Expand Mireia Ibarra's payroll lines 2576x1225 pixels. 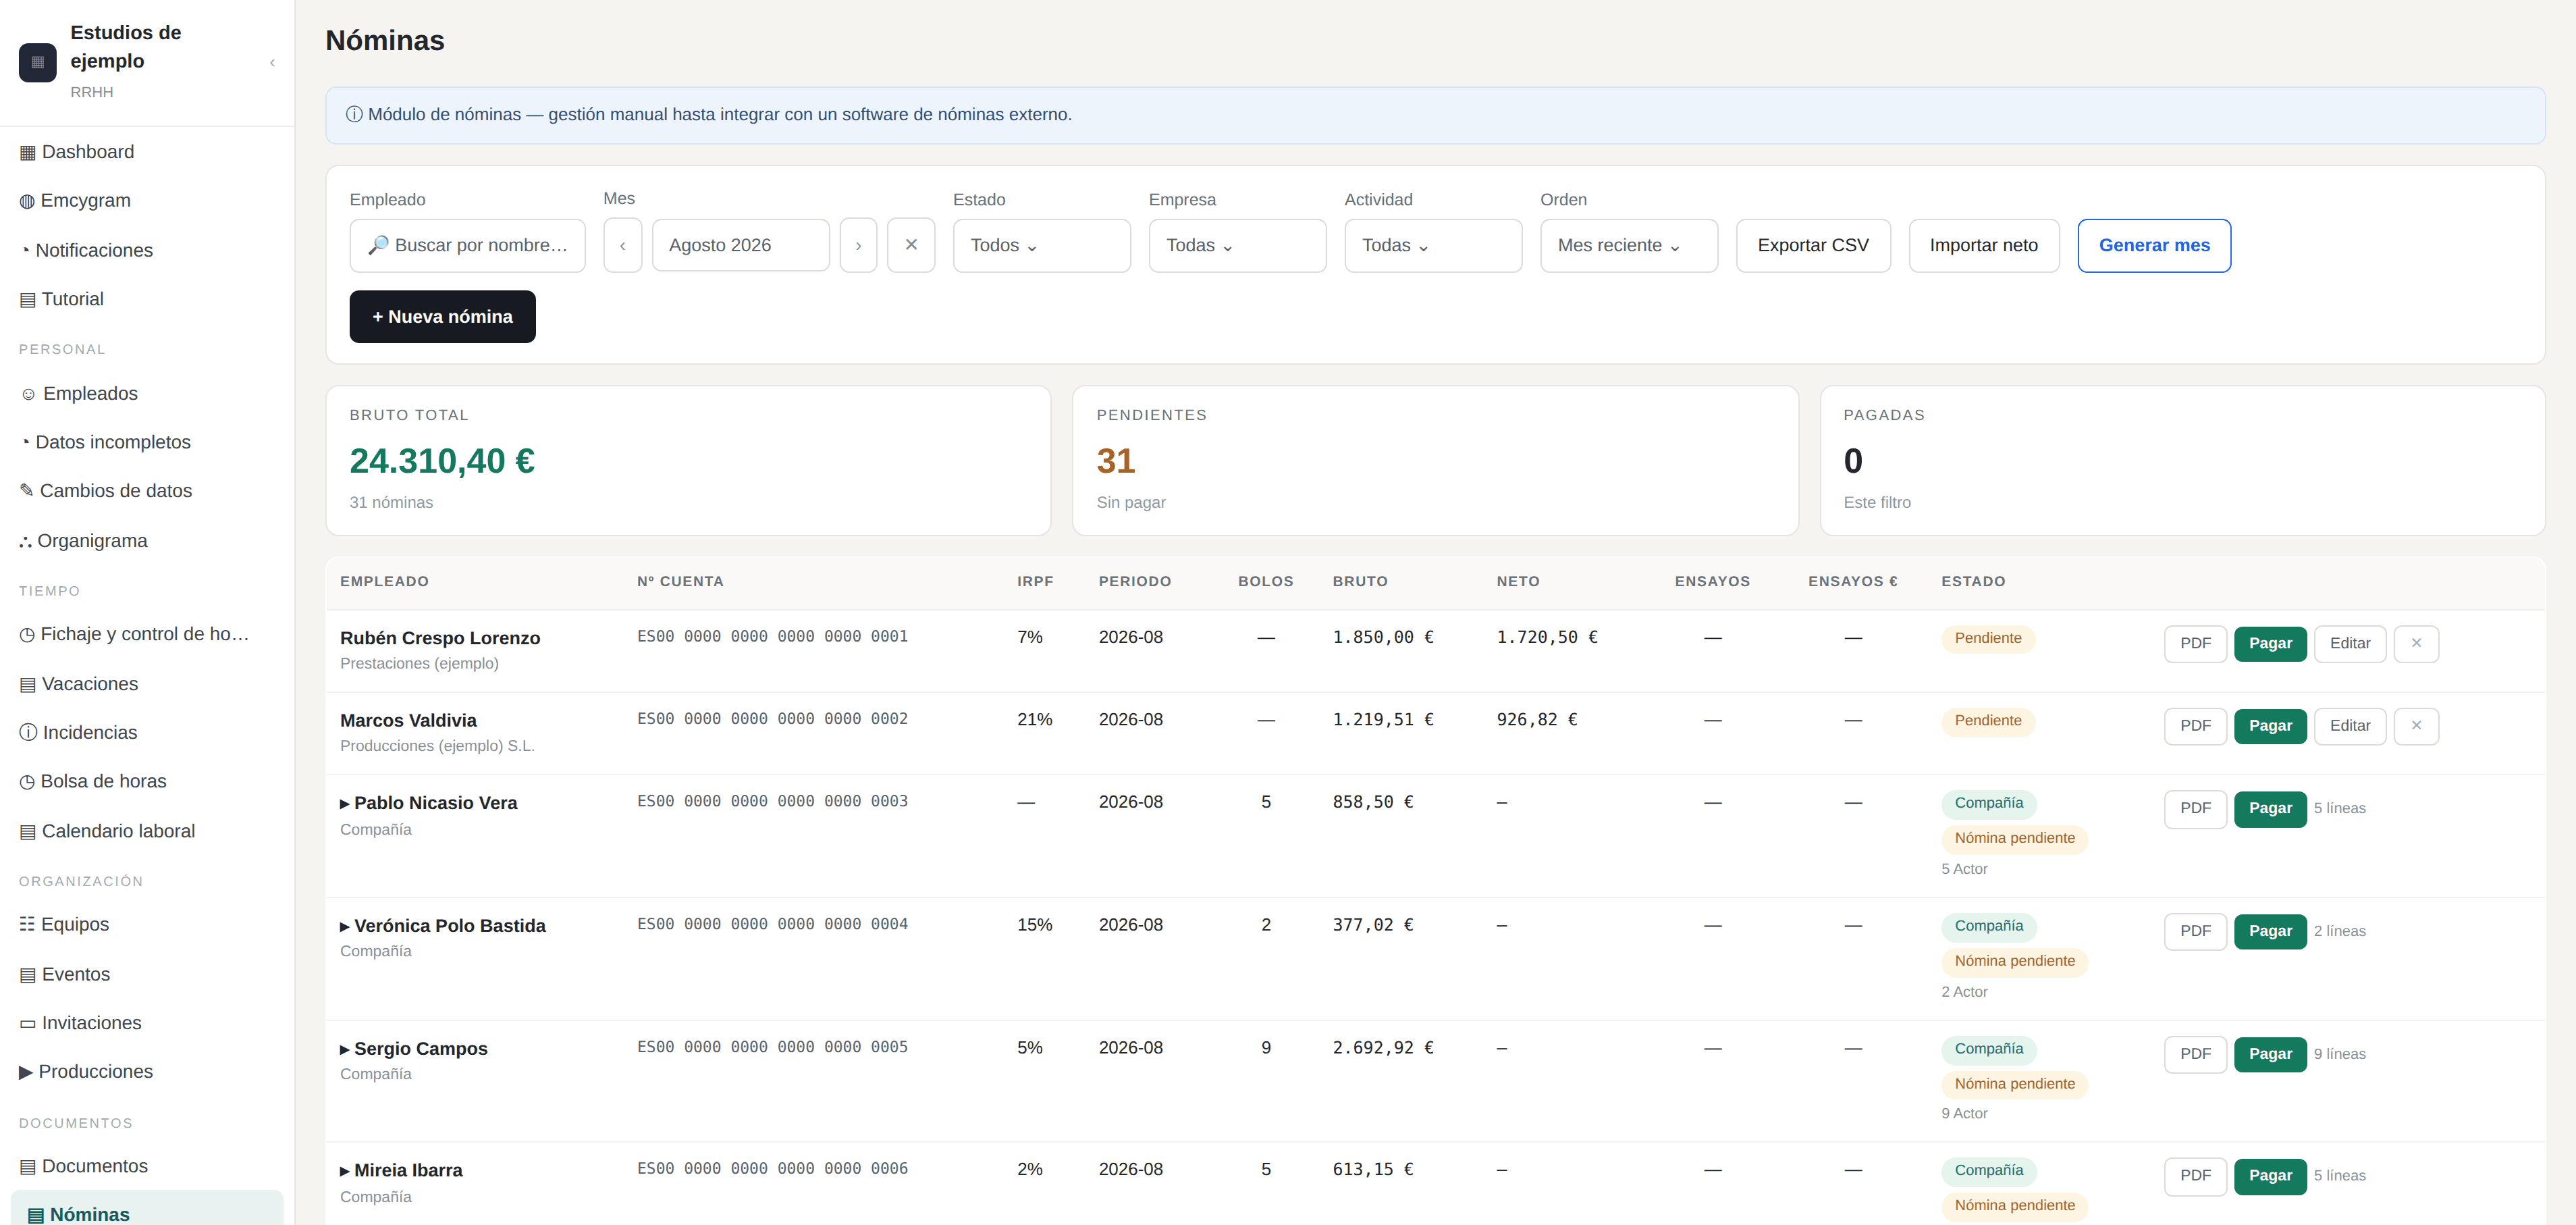tap(345, 1171)
